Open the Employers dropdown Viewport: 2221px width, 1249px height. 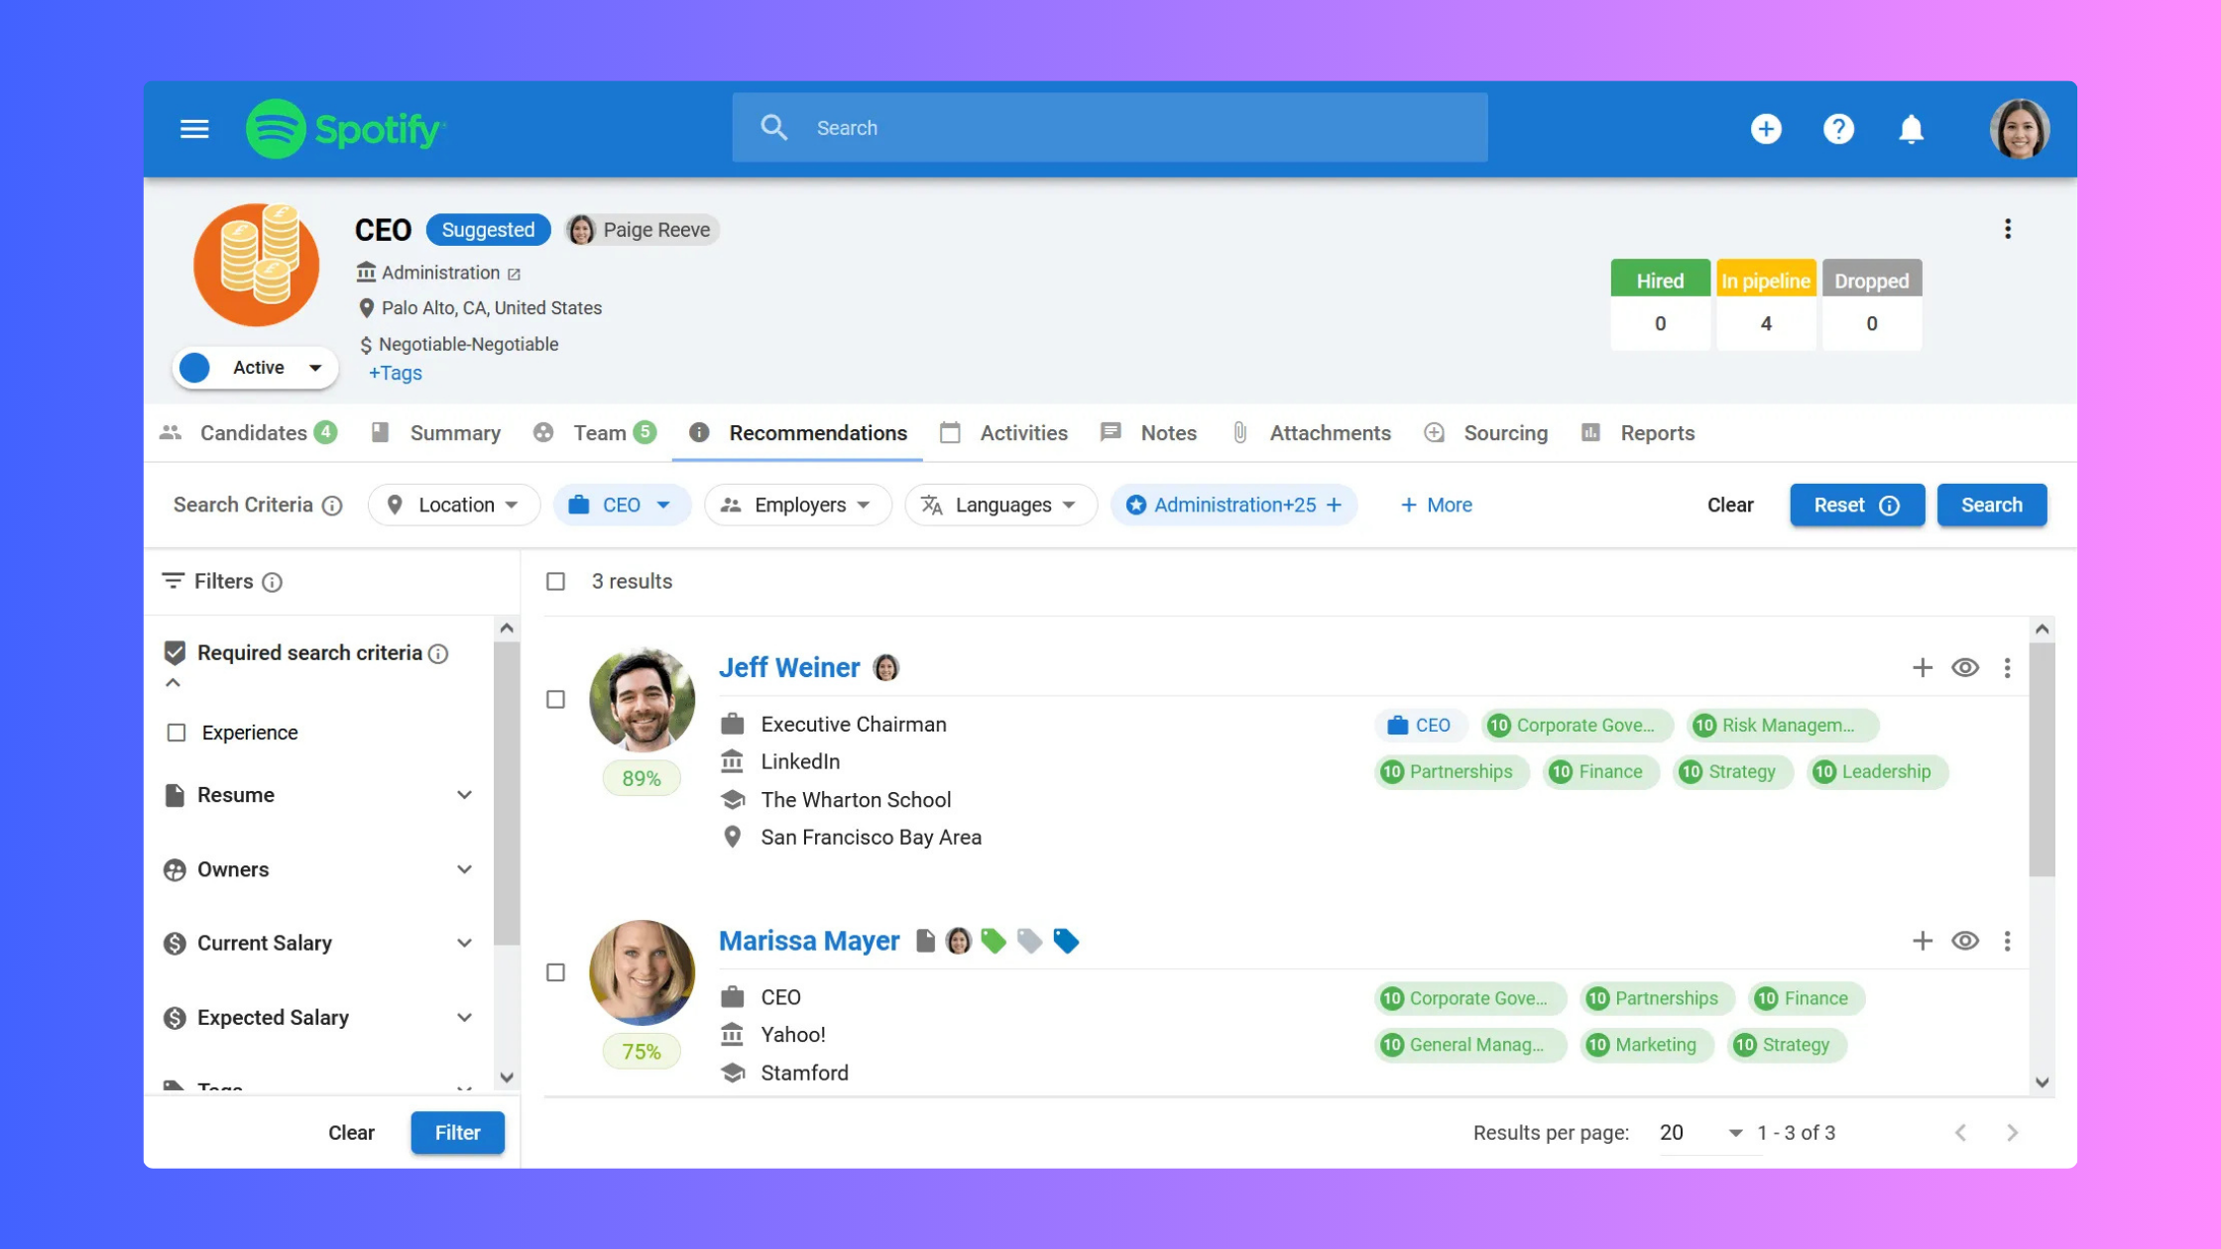coord(798,506)
